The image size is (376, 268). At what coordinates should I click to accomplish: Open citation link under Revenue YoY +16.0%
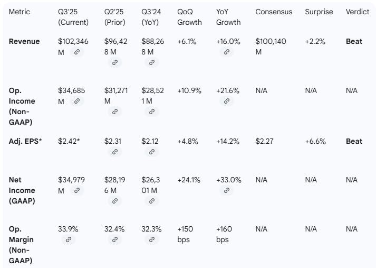click(x=227, y=52)
